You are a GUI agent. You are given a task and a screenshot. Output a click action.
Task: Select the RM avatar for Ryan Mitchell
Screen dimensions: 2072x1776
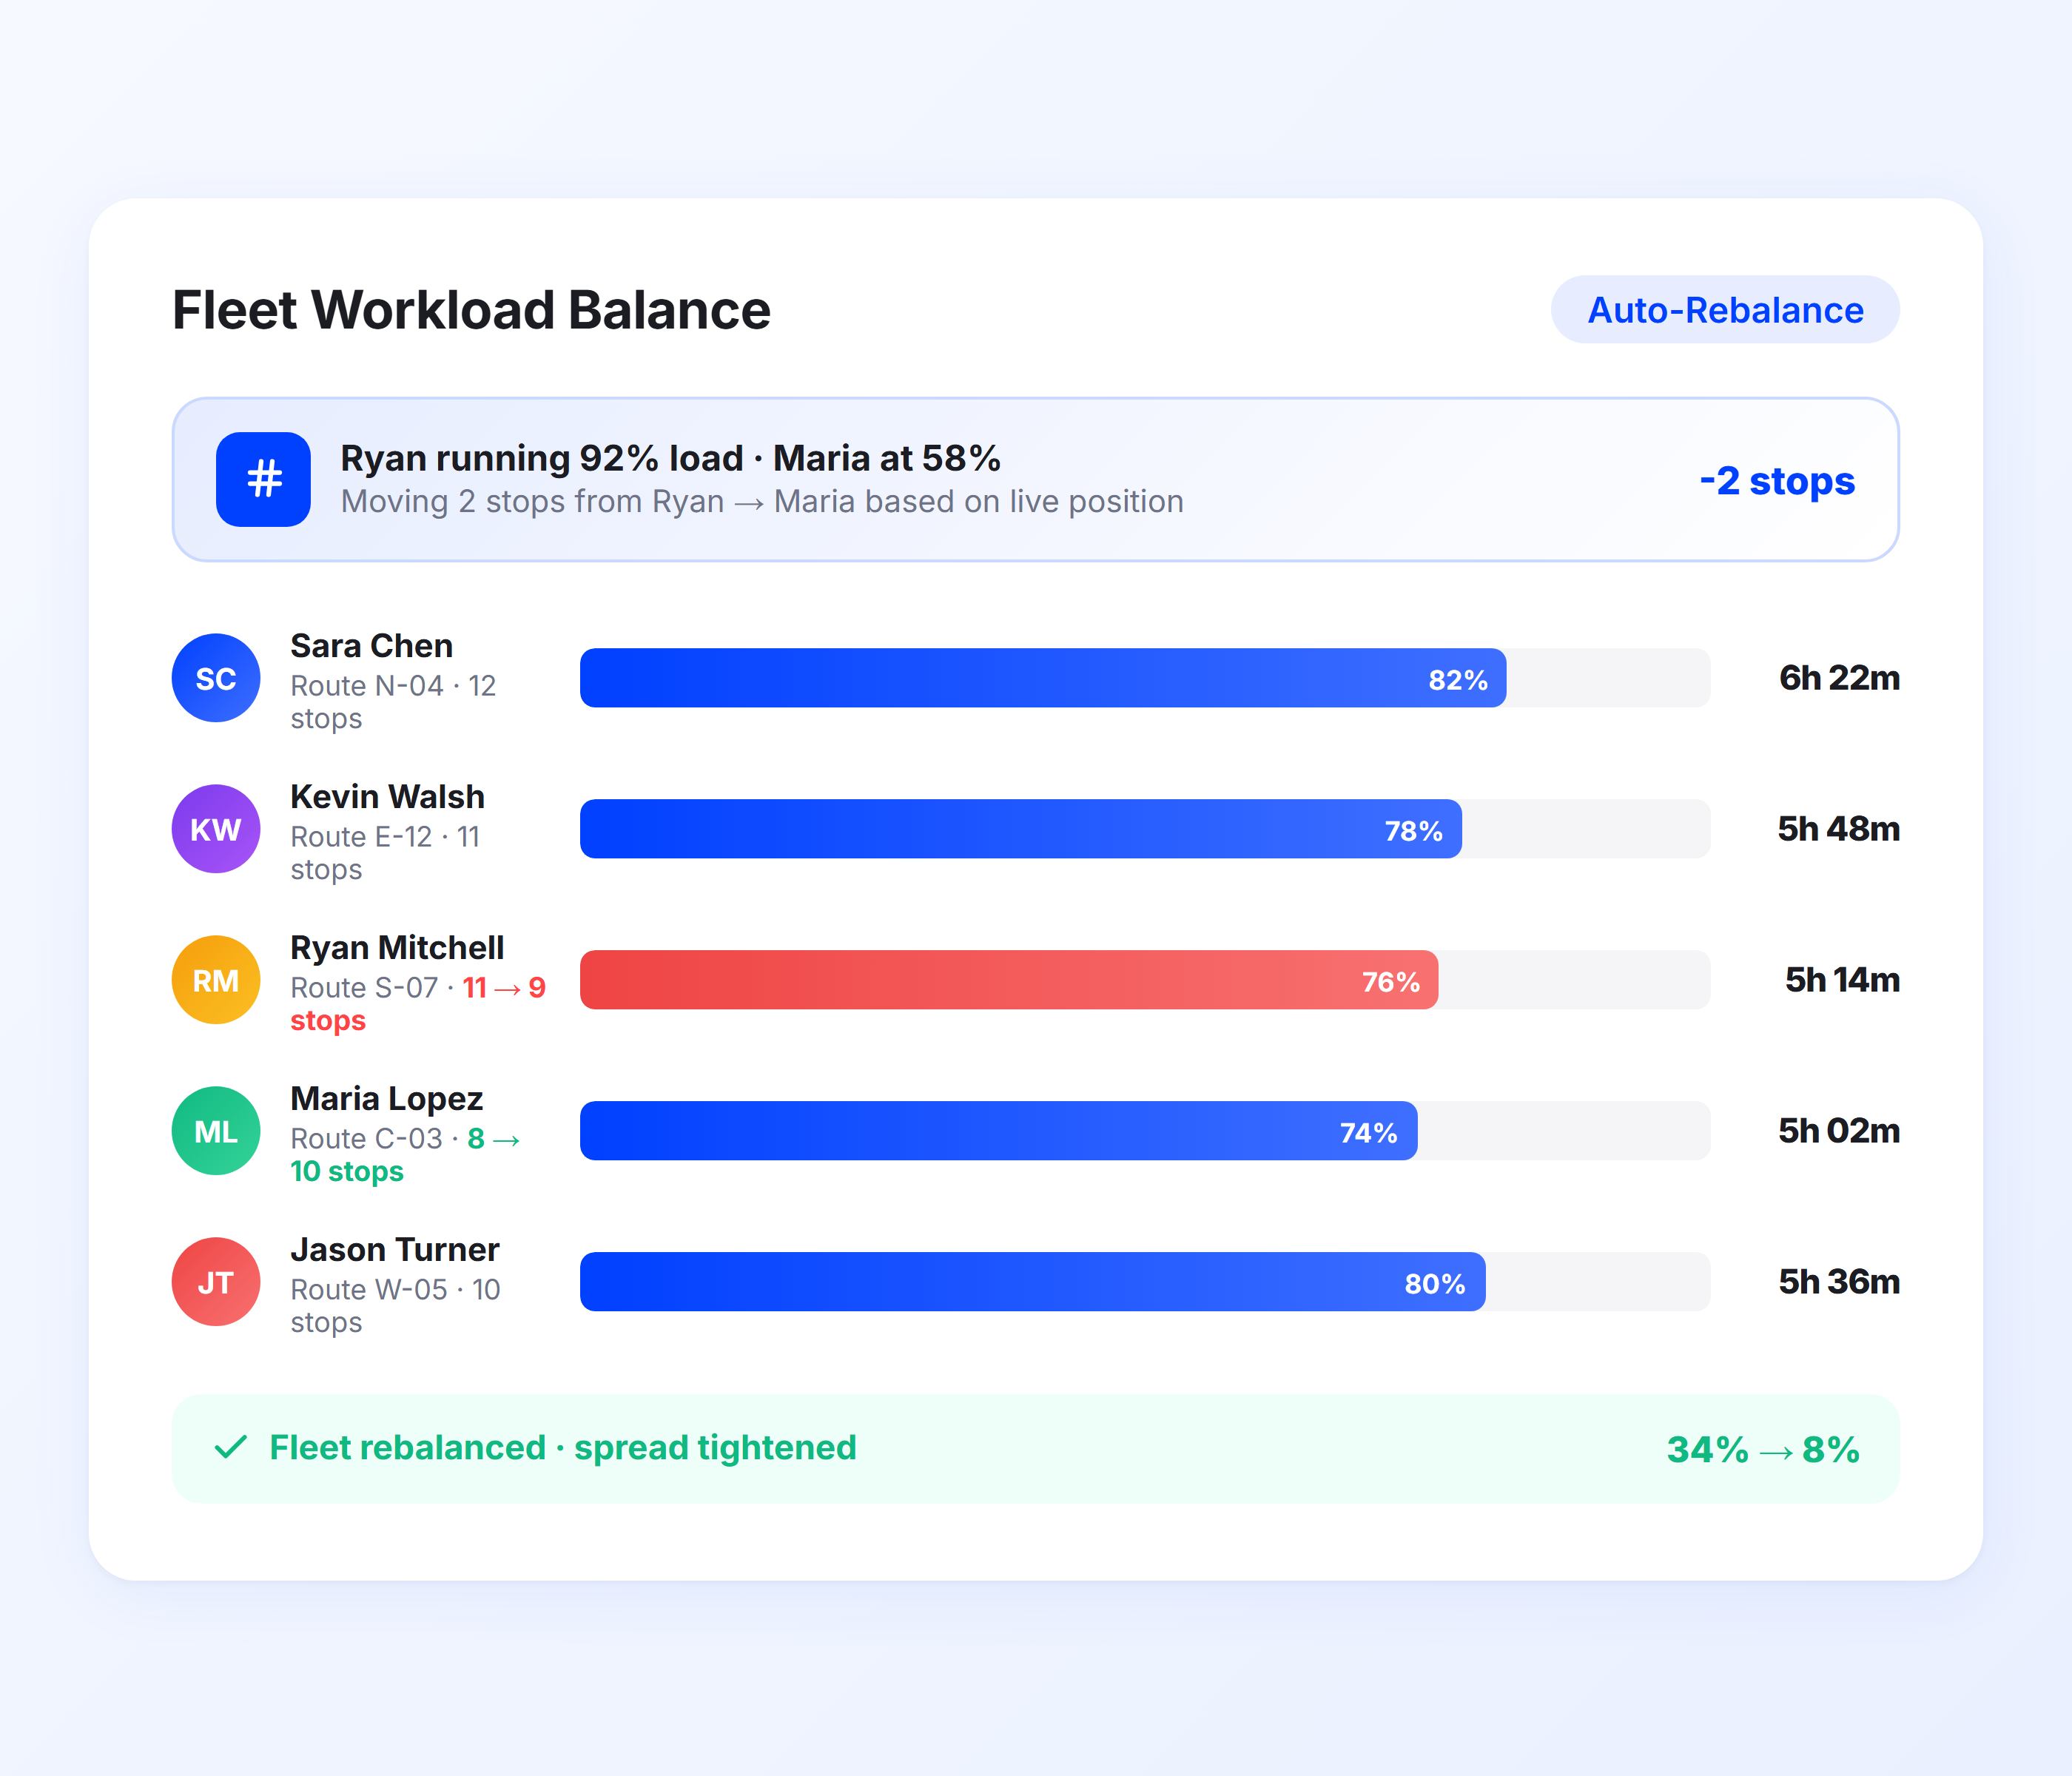[216, 980]
